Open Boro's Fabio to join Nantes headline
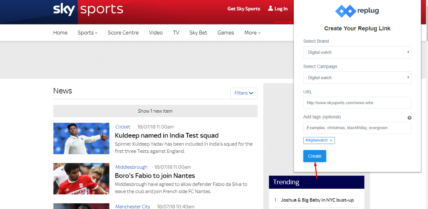This screenshot has height=209, width=428. [x=155, y=176]
